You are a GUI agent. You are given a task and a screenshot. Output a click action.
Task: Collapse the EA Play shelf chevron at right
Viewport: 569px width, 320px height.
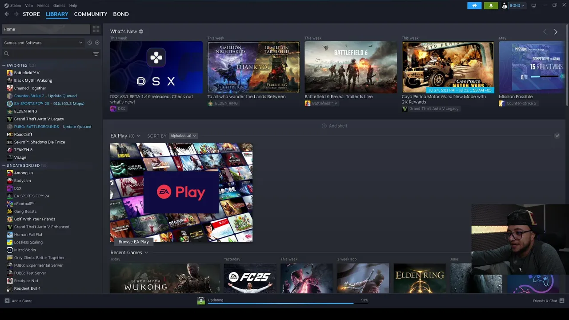click(x=557, y=136)
